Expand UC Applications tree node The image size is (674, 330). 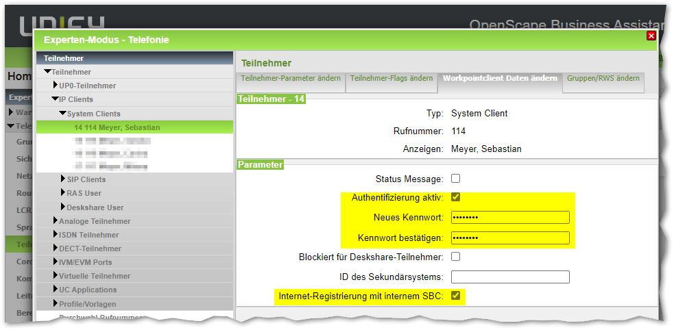[x=56, y=289]
